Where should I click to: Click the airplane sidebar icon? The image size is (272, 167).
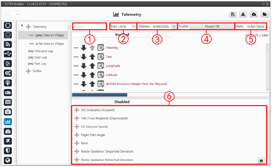(x=8, y=141)
